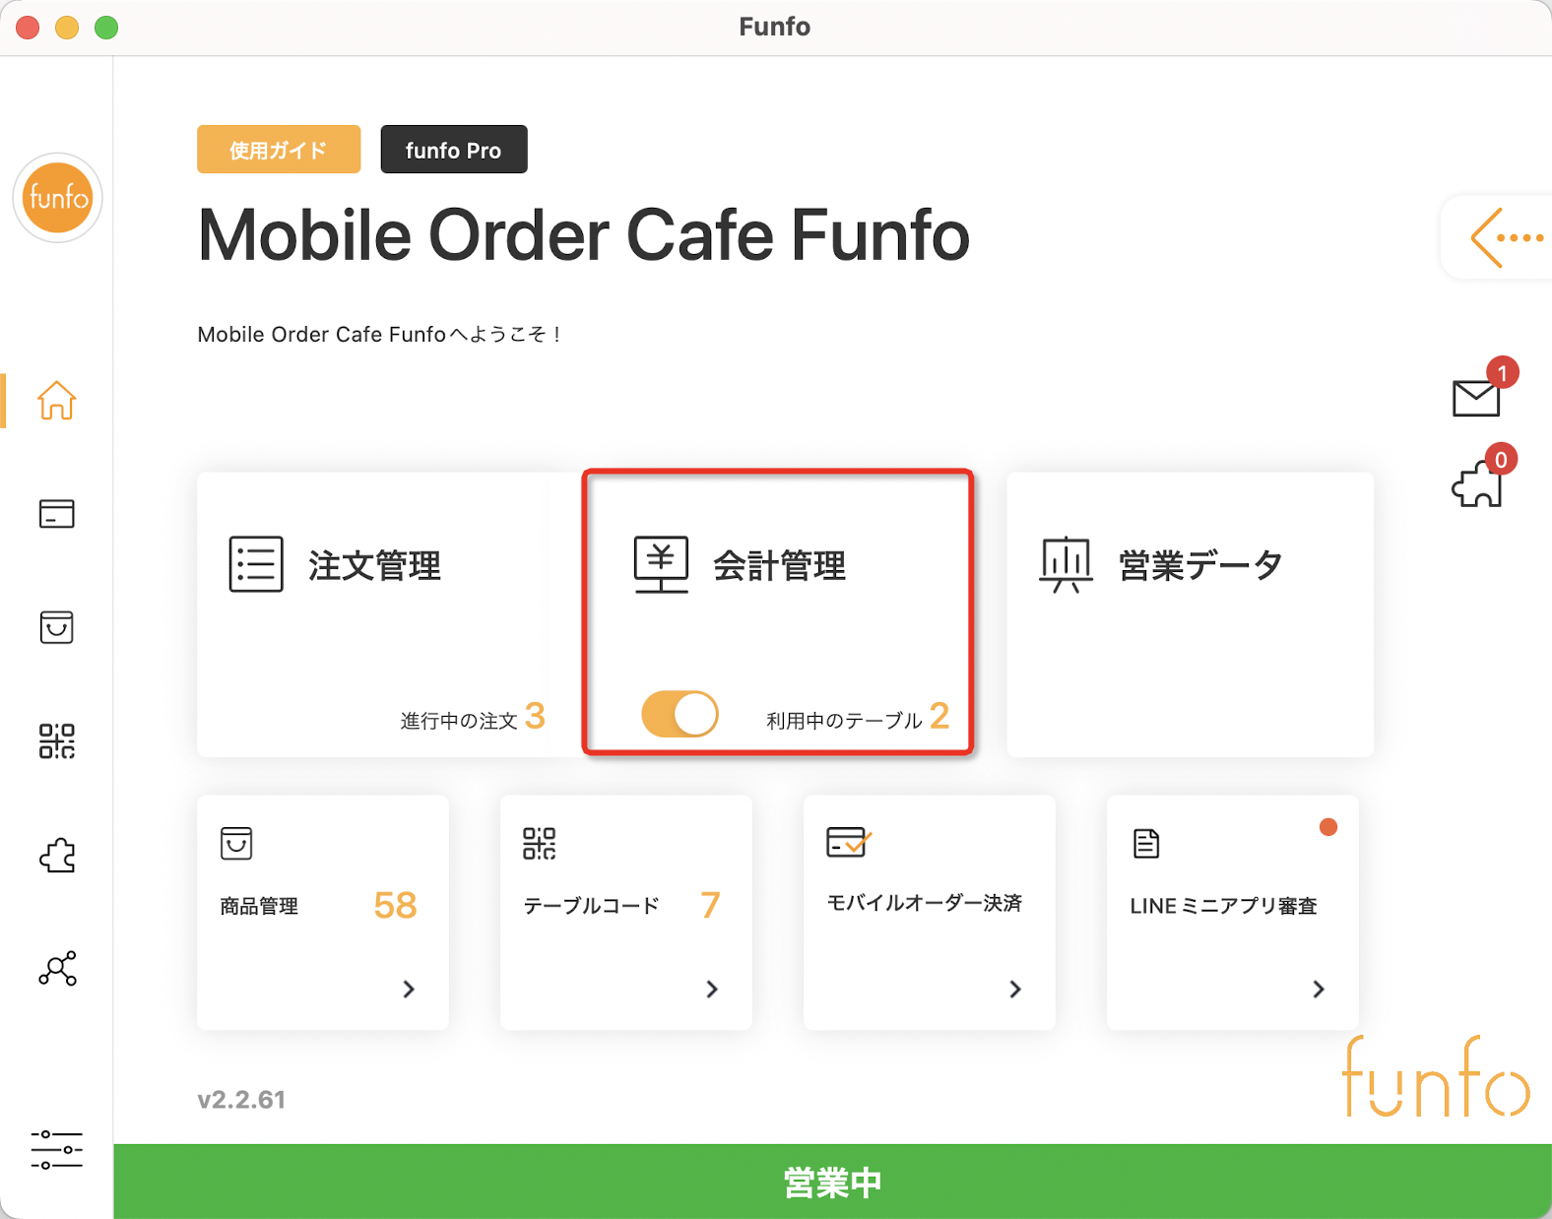Open the network share icon in sidebar
The image size is (1552, 1219).
click(57, 969)
